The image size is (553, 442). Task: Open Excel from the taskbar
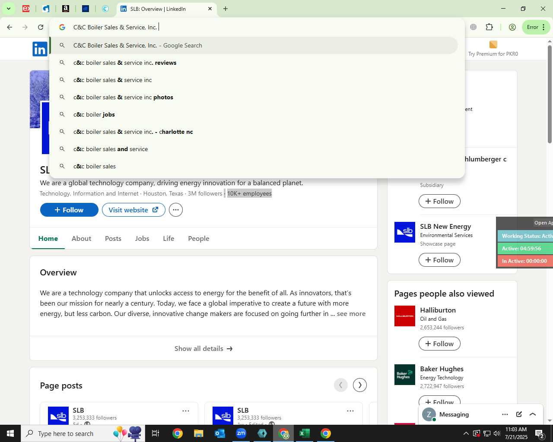click(305, 433)
